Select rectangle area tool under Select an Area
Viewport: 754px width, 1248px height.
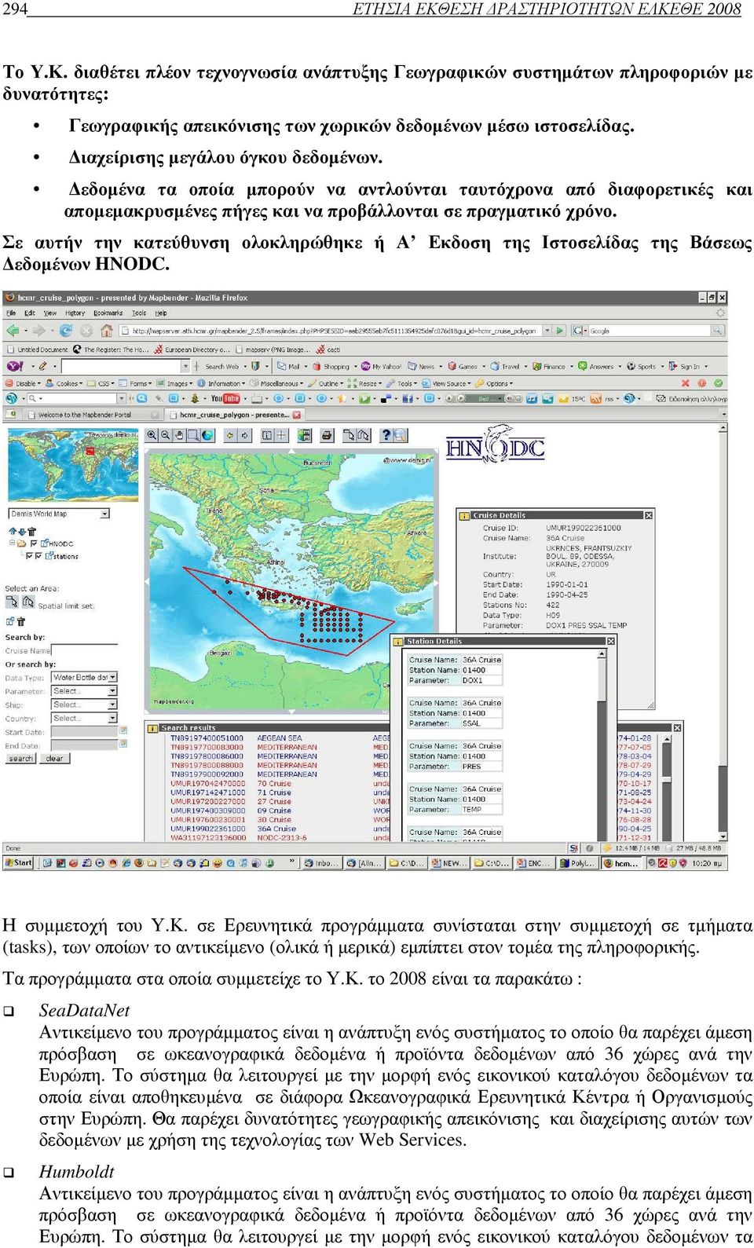pyautogui.click(x=12, y=602)
